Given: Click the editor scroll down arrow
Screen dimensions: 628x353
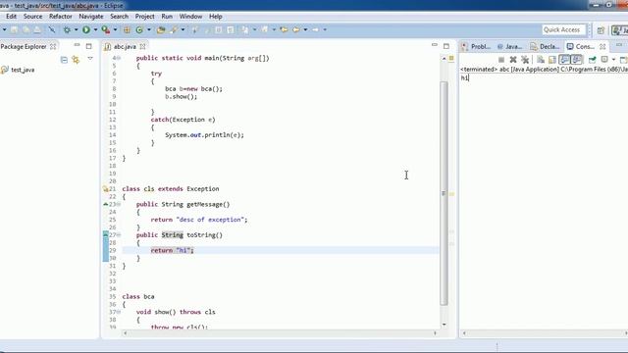Looking at the screenshot, I should pos(444,325).
